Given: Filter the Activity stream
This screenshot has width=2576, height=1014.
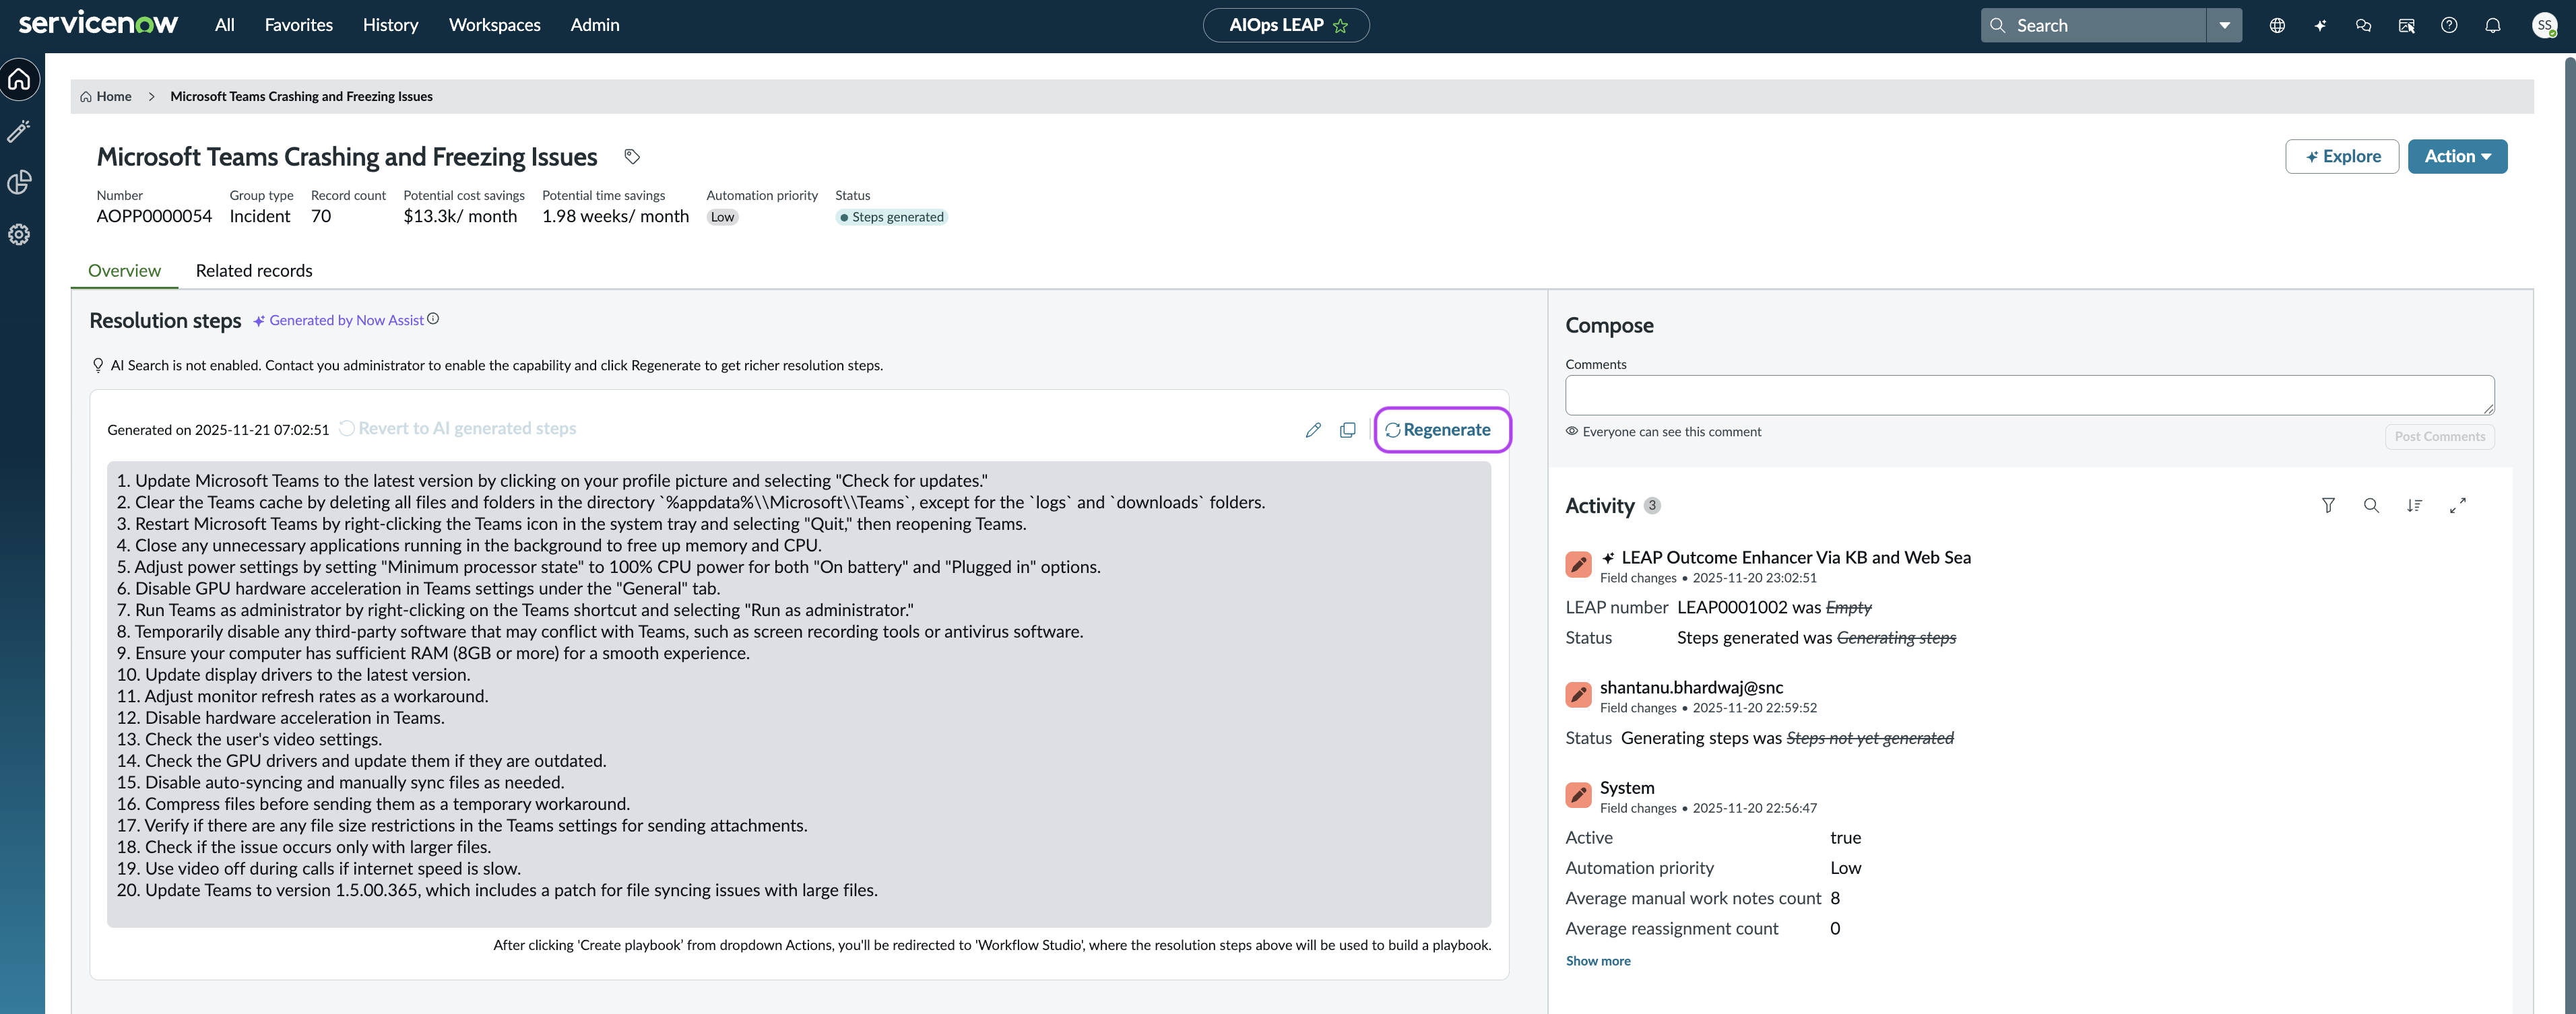Looking at the screenshot, I should pyautogui.click(x=2328, y=506).
